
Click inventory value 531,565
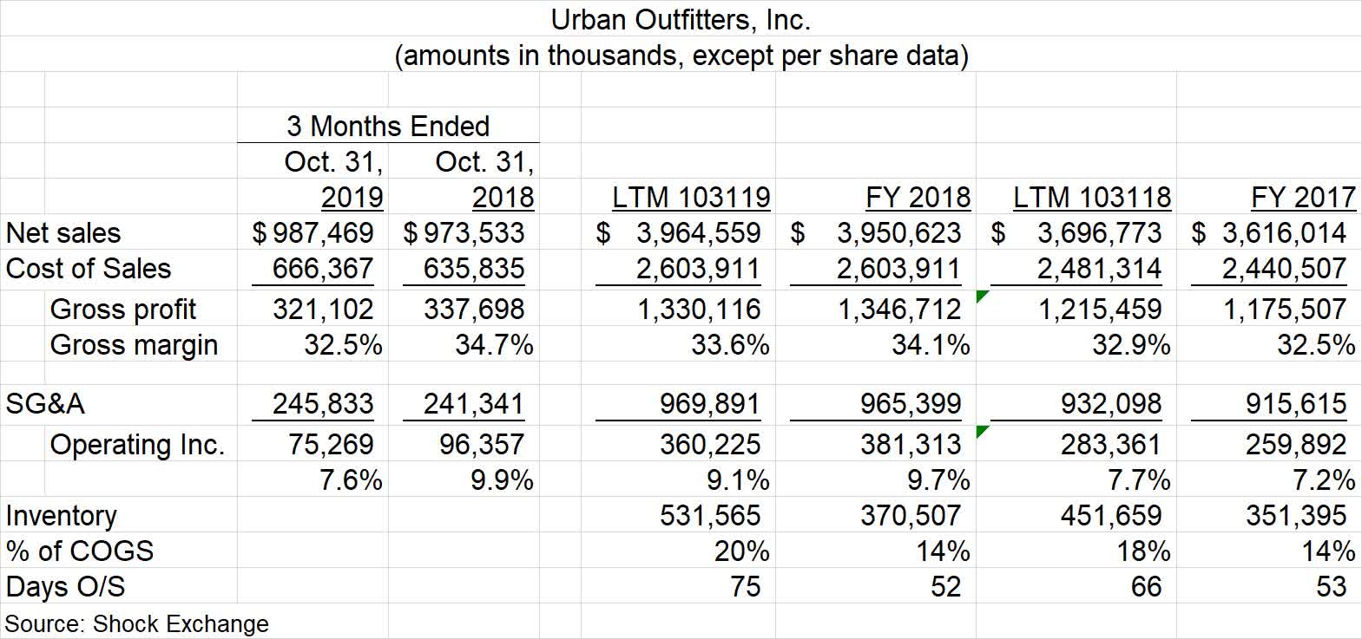(710, 516)
